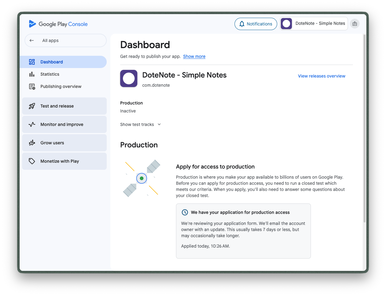Open the account badge icon at top right
Viewport: 386px width, 296px height.
tap(355, 24)
